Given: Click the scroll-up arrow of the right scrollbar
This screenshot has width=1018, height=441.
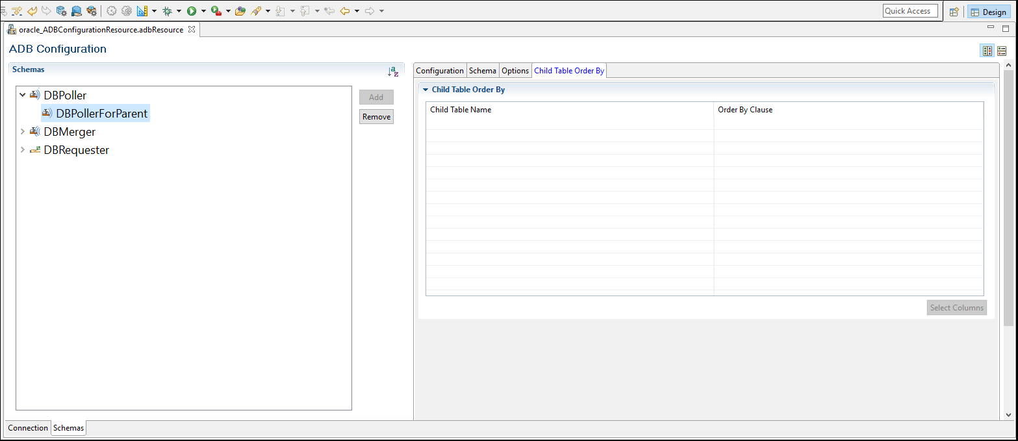Looking at the screenshot, I should (1008, 66).
